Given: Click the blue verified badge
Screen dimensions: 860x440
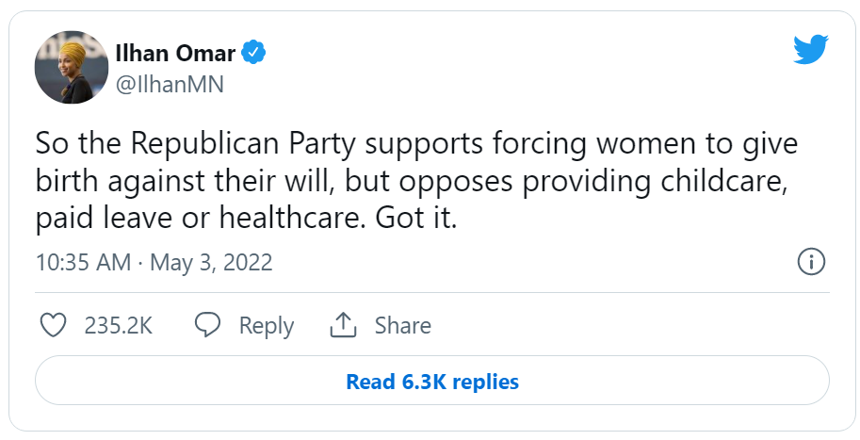Looking at the screenshot, I should [x=253, y=53].
